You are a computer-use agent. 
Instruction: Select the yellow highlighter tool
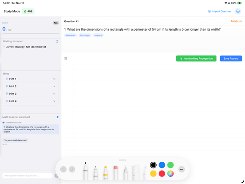106,173
